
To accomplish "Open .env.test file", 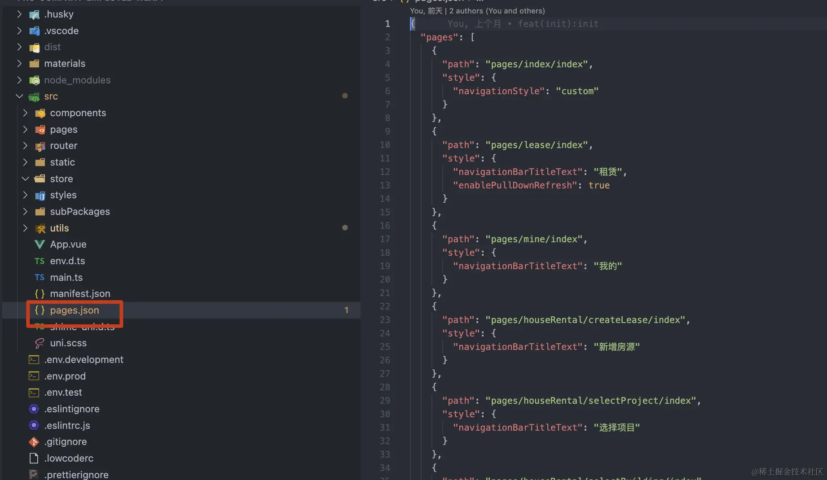I will click(x=63, y=393).
